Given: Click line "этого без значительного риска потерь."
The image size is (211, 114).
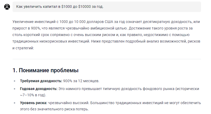Looking at the screenshot, I should [x=54, y=109].
